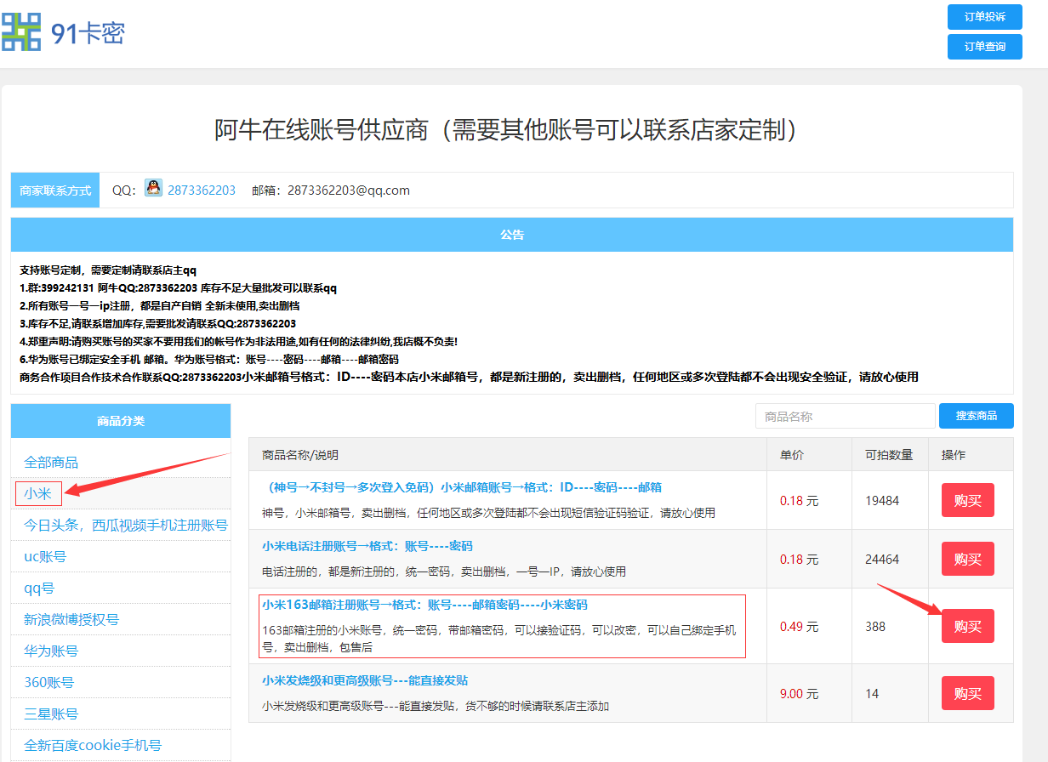Select the 电话注册的 product description text

point(444,571)
